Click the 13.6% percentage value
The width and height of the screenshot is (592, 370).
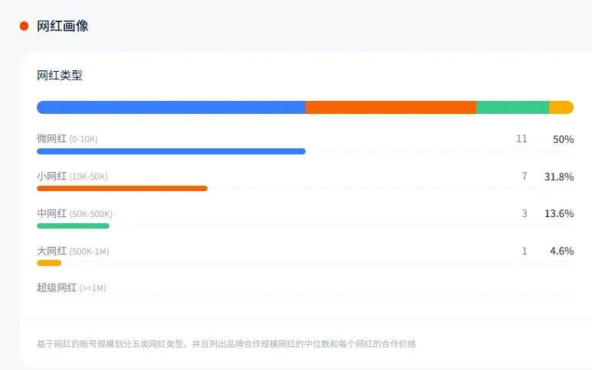559,214
